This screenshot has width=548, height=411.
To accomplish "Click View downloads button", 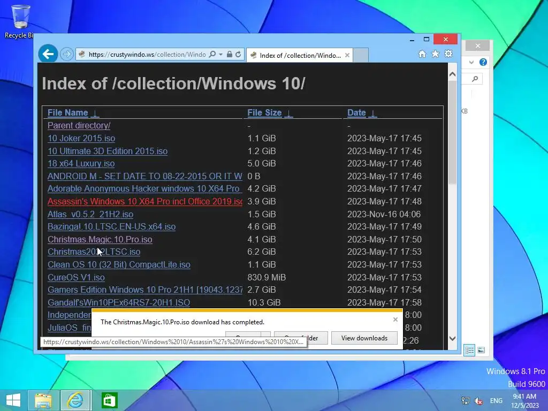I will [364, 338].
